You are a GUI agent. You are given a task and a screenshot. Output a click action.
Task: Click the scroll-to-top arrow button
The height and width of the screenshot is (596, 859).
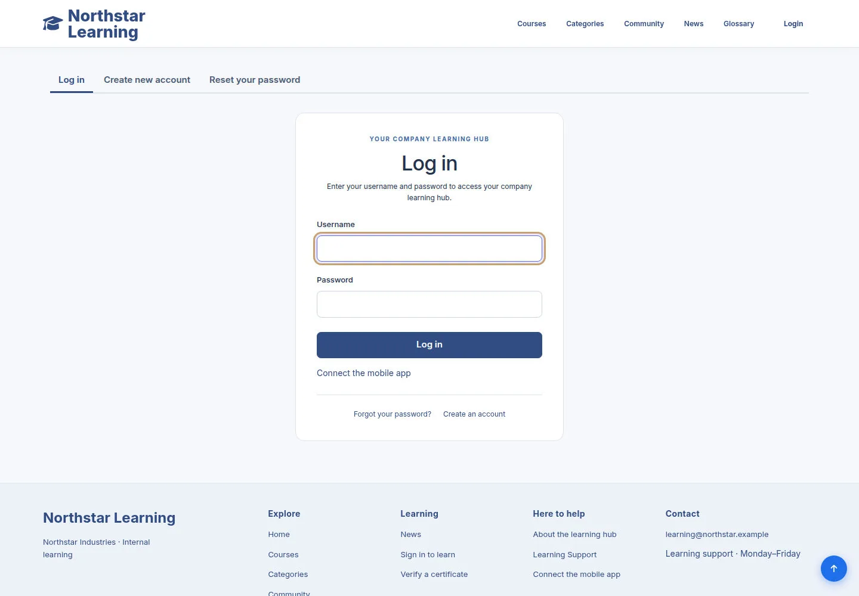(x=834, y=569)
